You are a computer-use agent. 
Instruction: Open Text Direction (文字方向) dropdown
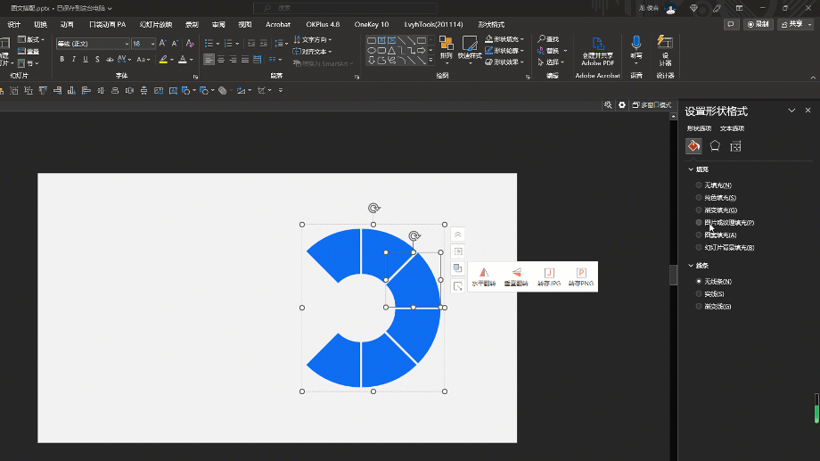coord(313,39)
